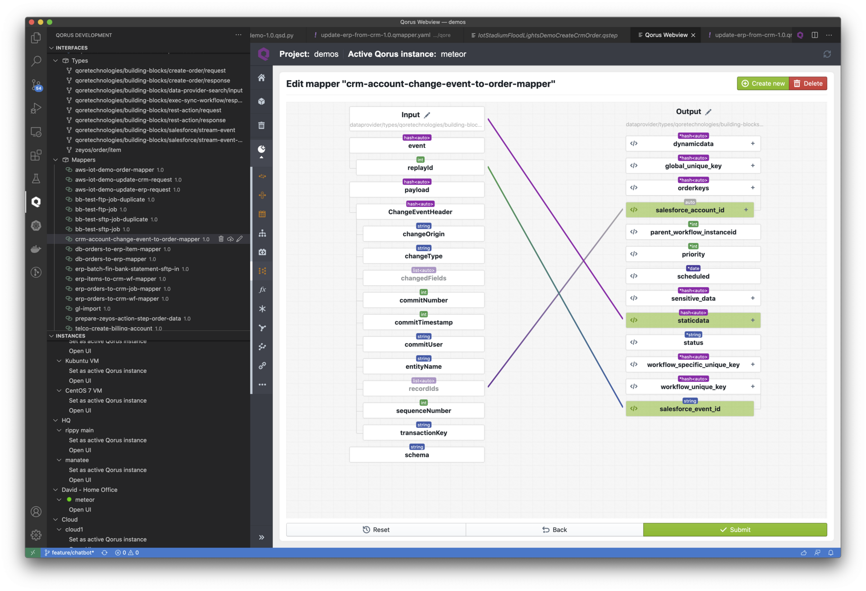Open the Explorer view in activity bar
Image resolution: width=866 pixels, height=591 pixels.
[x=36, y=38]
